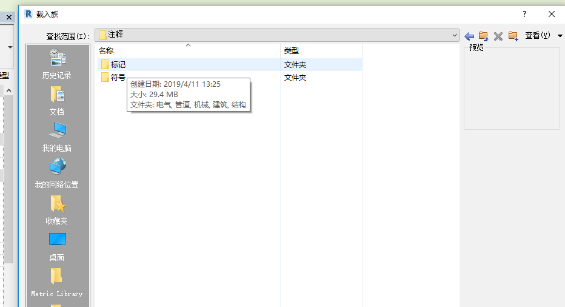Image resolution: width=565 pixels, height=307 pixels.
Task: Open the 历史记录 history location
Action: coord(57,64)
